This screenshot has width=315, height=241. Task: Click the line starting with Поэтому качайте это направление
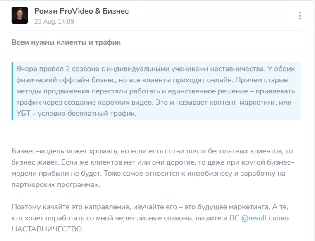point(150,207)
